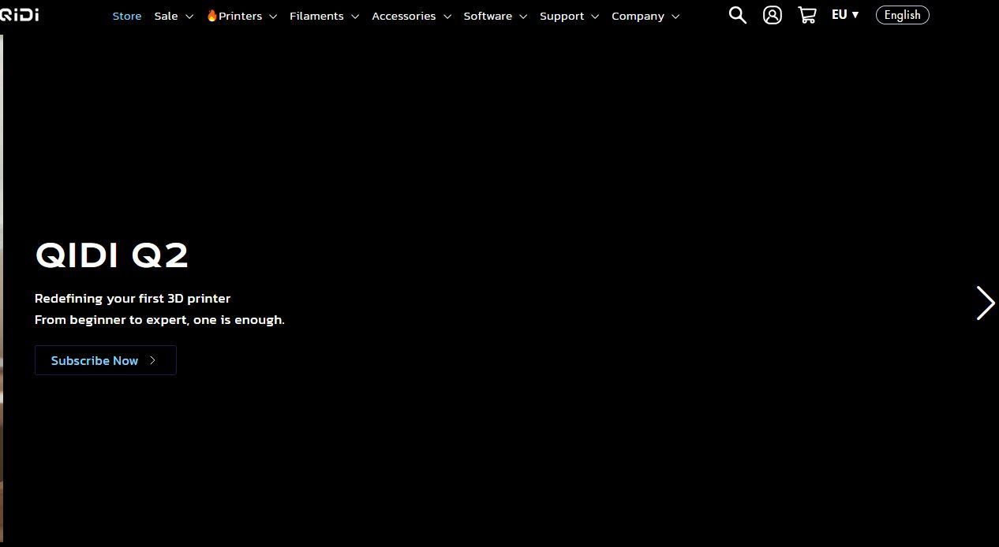This screenshot has width=999, height=547.
Task: Open the Store menu item
Action: [127, 16]
